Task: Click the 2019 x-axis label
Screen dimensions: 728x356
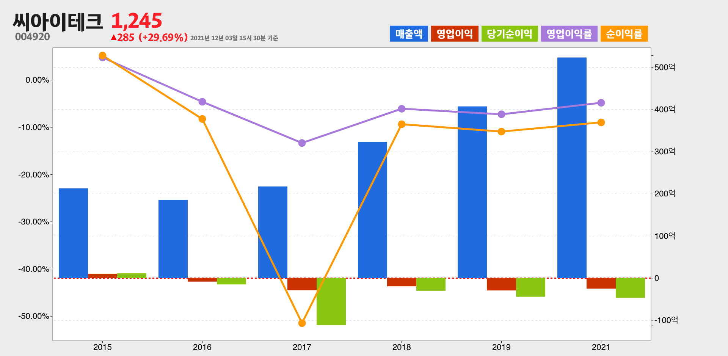Action: (501, 347)
